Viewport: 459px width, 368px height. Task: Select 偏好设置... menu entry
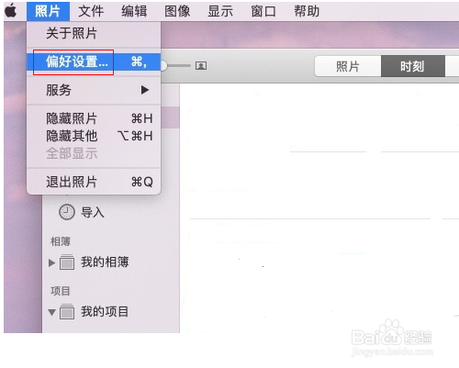(x=94, y=61)
